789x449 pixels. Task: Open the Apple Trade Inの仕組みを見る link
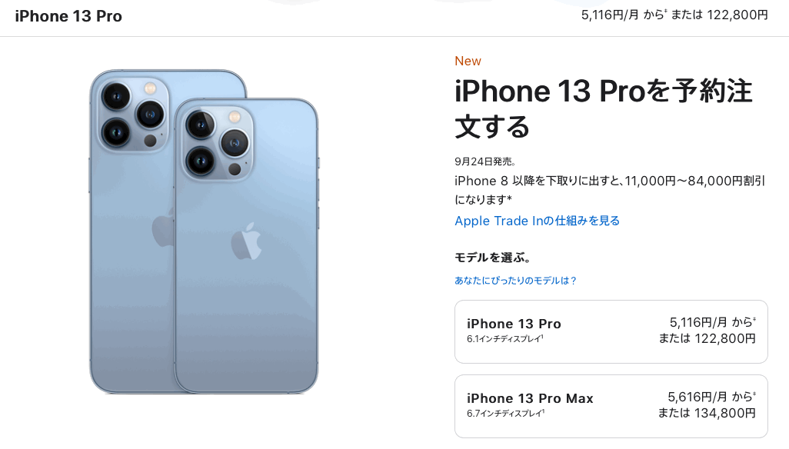pos(537,221)
